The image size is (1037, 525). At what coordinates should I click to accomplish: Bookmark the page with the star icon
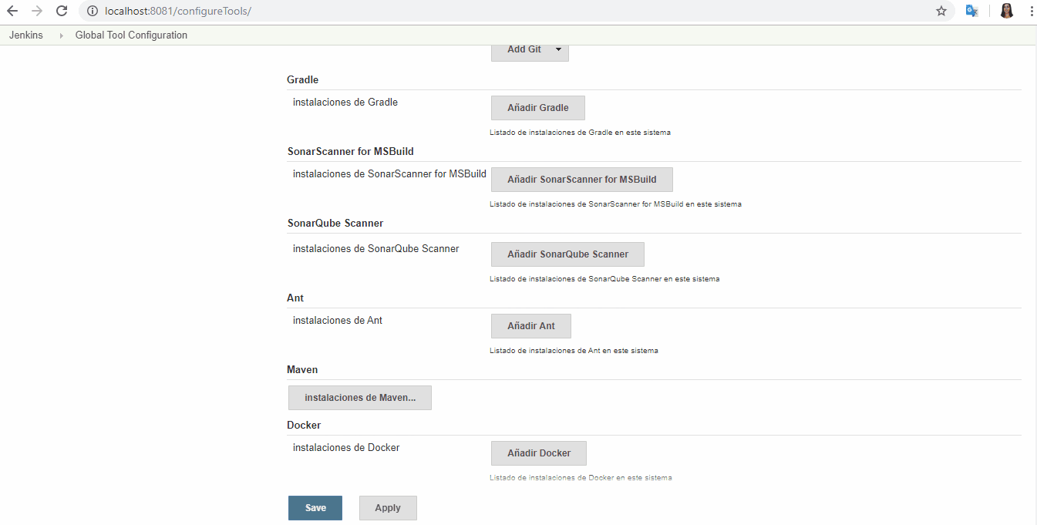pos(941,11)
